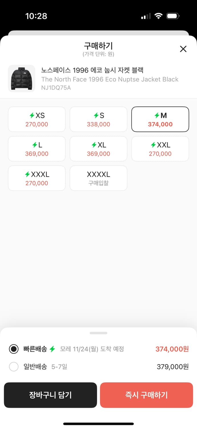Select the M size option
This screenshot has width=197, height=429.
coord(160,119)
